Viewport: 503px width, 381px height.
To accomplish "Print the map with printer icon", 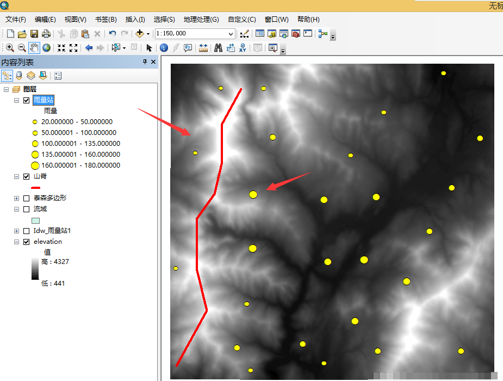I will coord(46,34).
